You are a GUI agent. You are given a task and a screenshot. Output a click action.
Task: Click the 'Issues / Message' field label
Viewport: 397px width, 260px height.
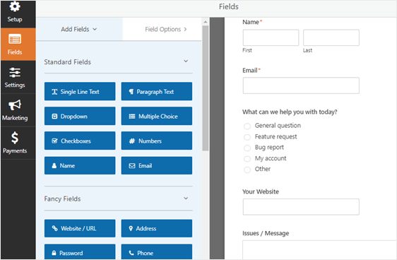pos(266,233)
